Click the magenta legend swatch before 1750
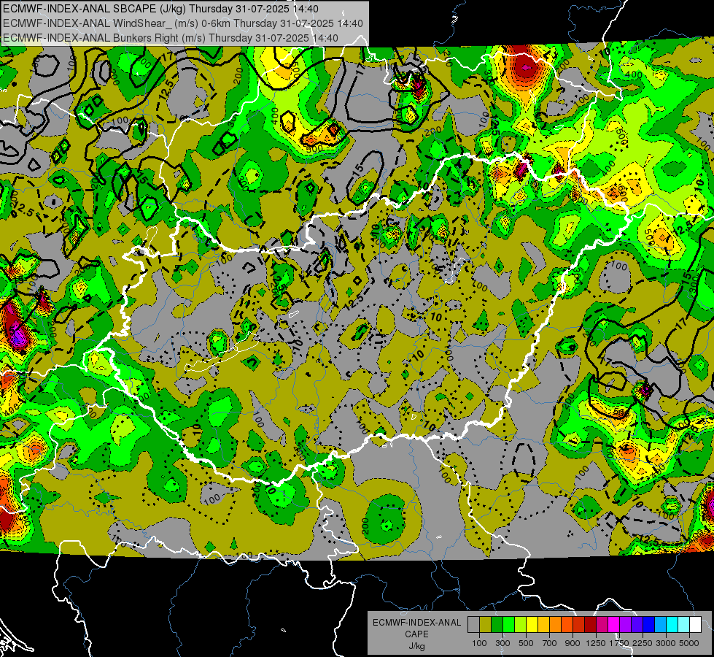The width and height of the screenshot is (714, 657). point(614,625)
